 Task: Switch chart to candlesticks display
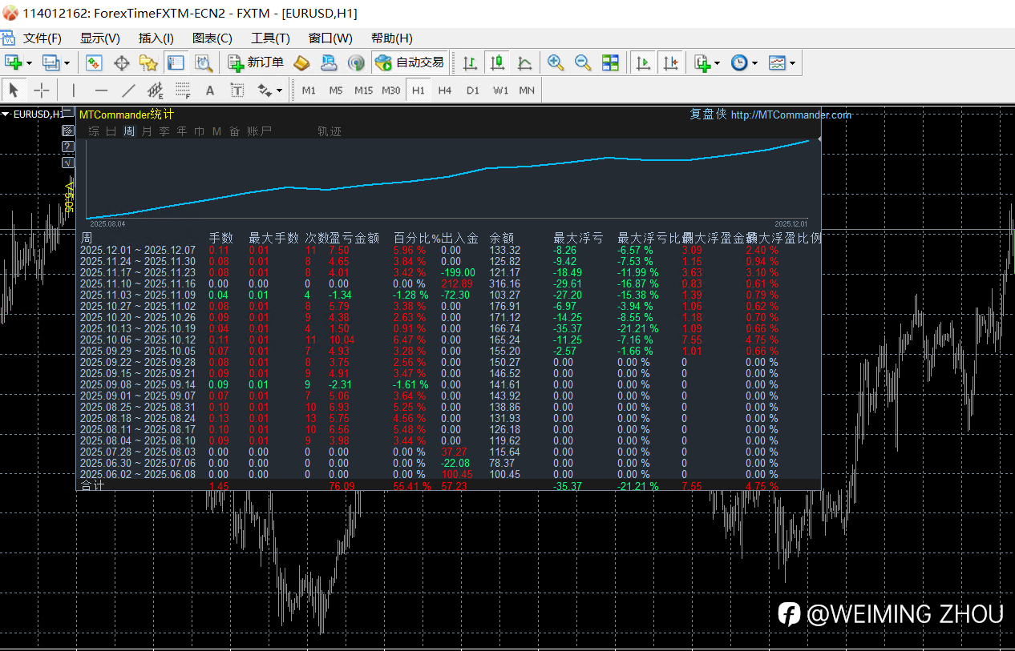pos(497,62)
